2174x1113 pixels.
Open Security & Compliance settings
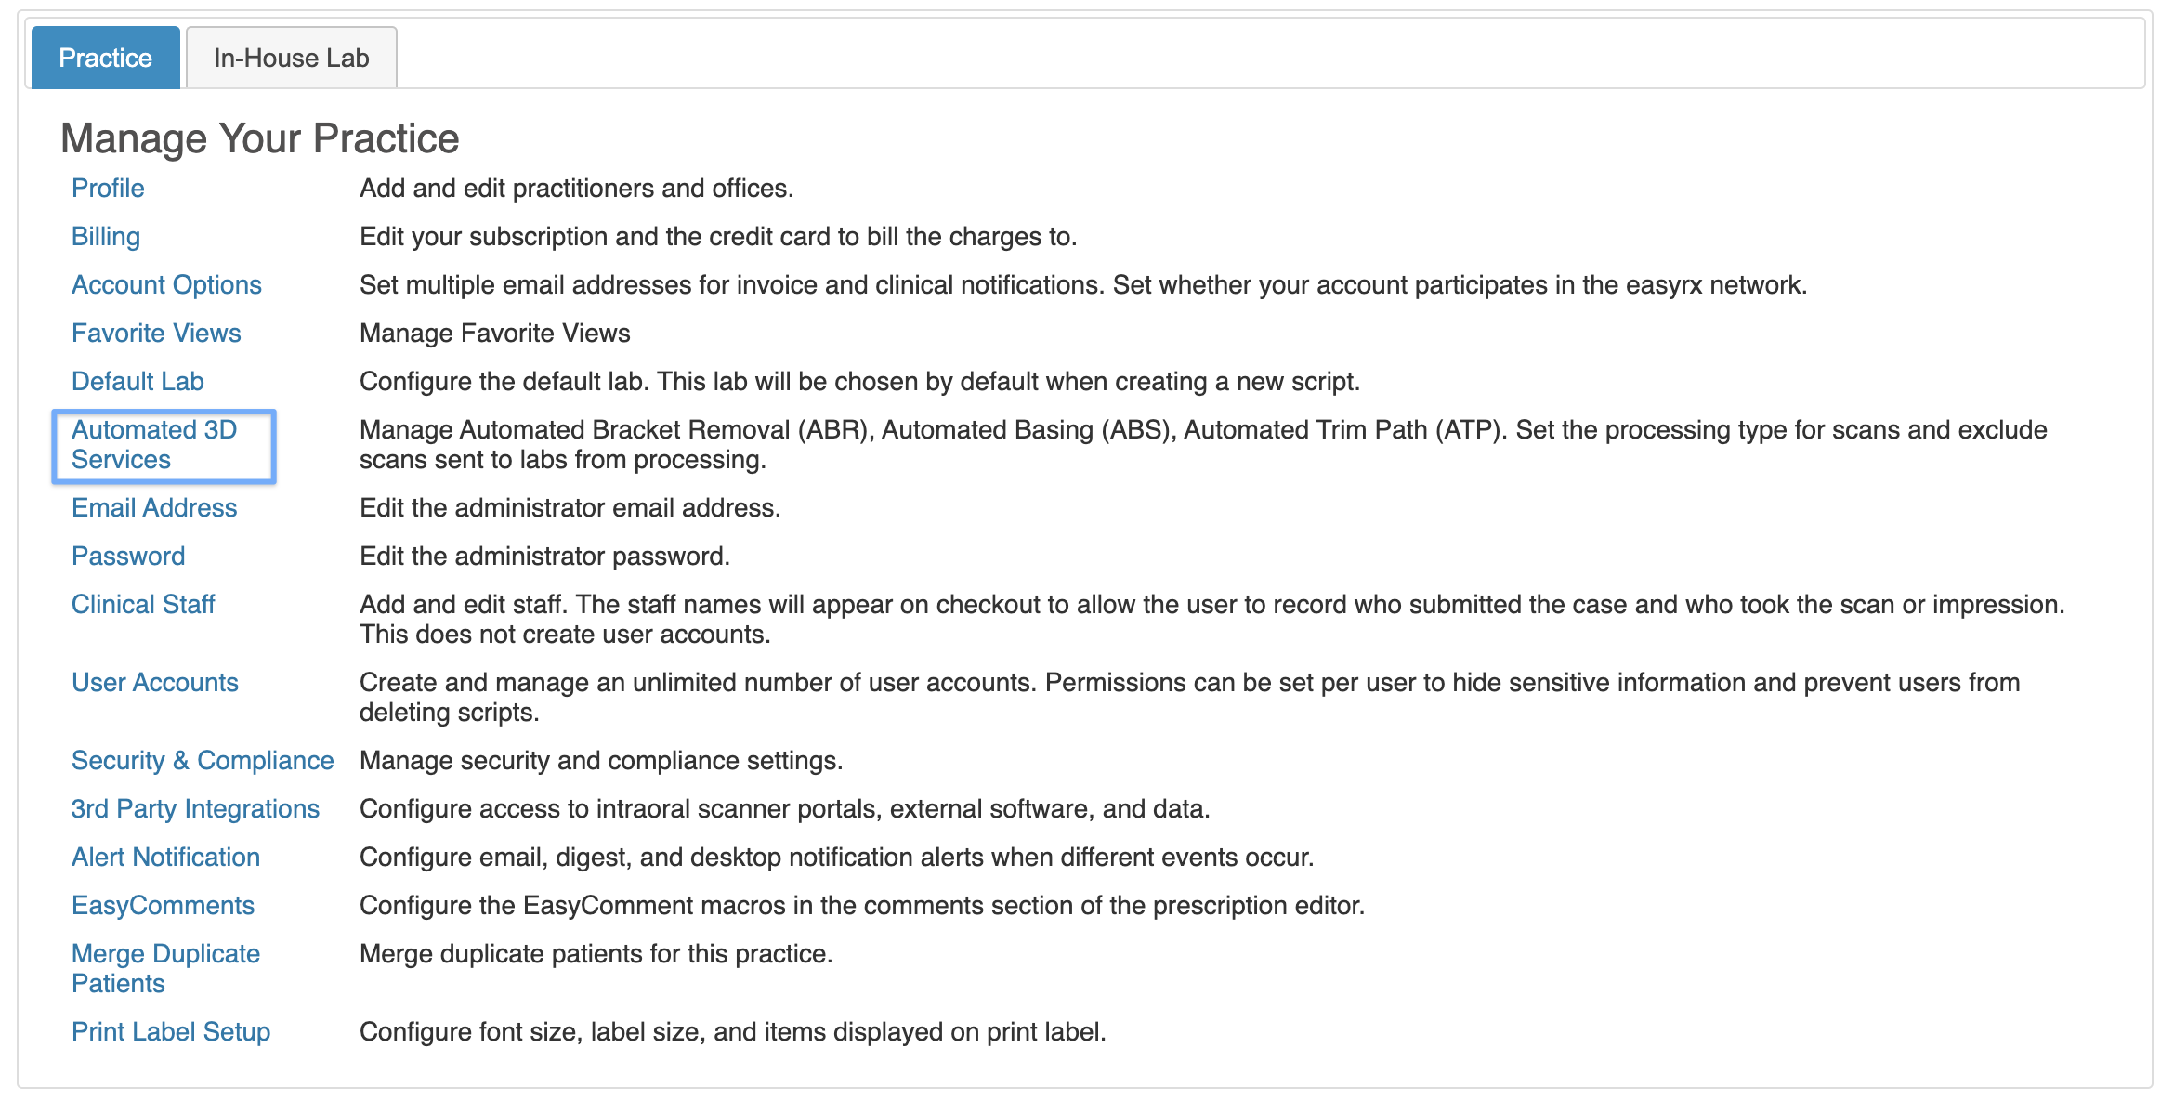click(x=203, y=760)
